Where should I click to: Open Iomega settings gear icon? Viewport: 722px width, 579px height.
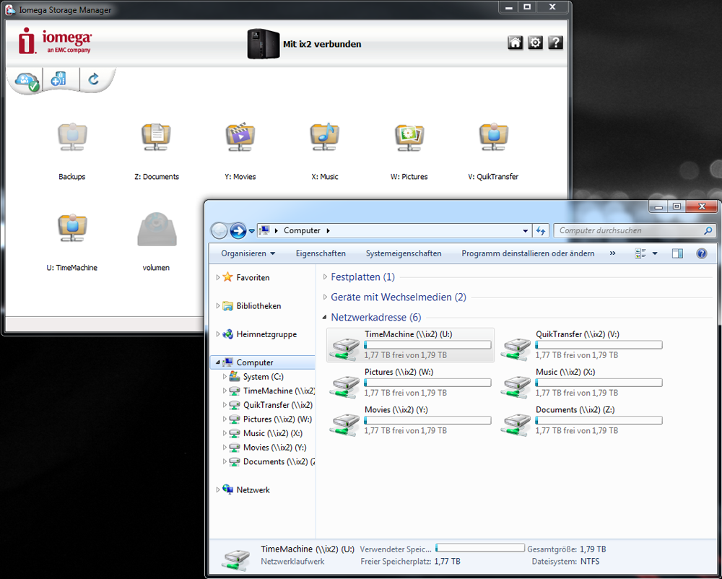[535, 43]
